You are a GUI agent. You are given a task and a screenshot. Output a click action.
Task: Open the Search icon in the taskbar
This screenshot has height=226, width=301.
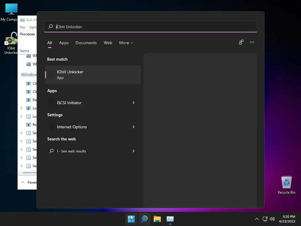coord(144,219)
